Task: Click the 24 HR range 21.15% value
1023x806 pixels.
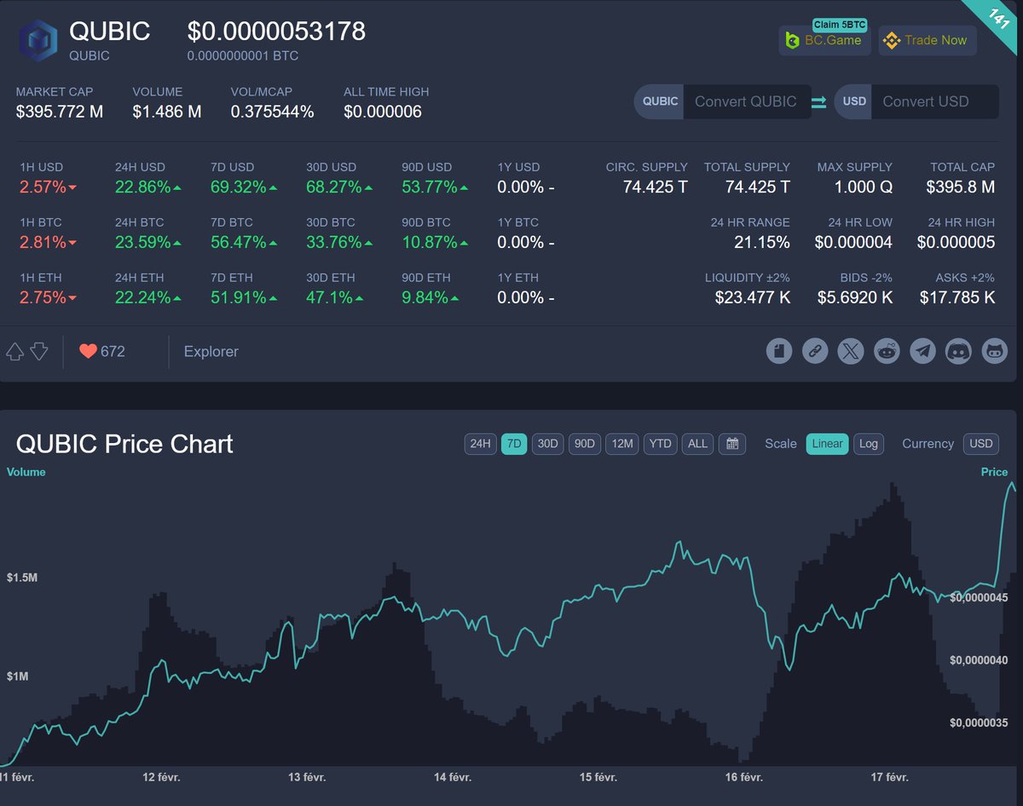Action: coord(762,243)
